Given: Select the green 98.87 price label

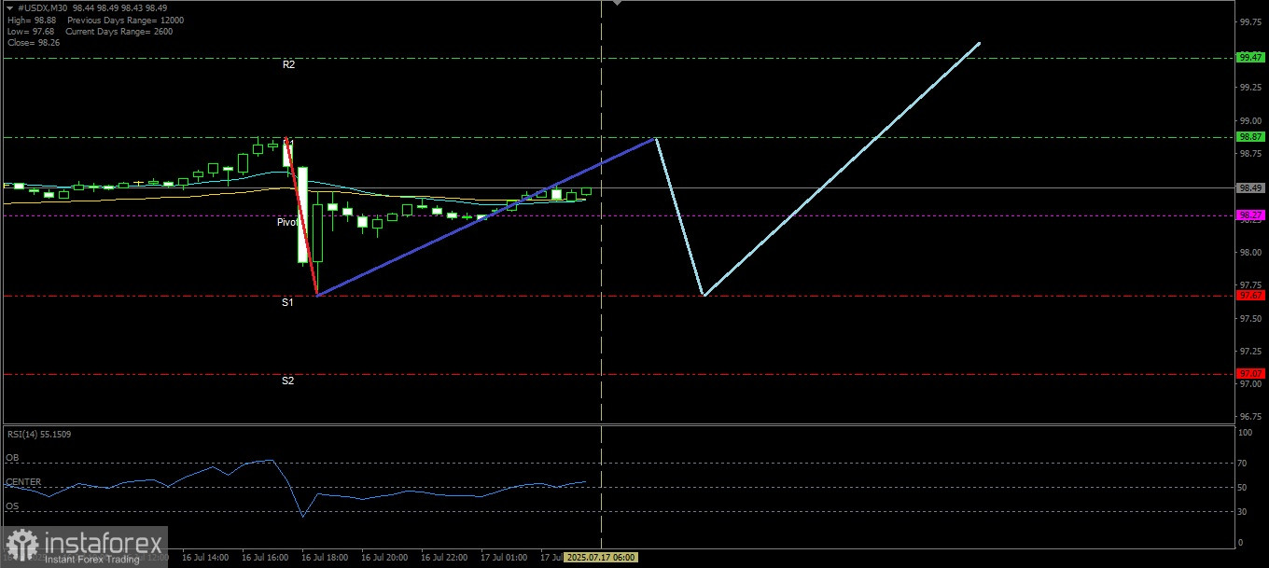Looking at the screenshot, I should (x=1250, y=136).
